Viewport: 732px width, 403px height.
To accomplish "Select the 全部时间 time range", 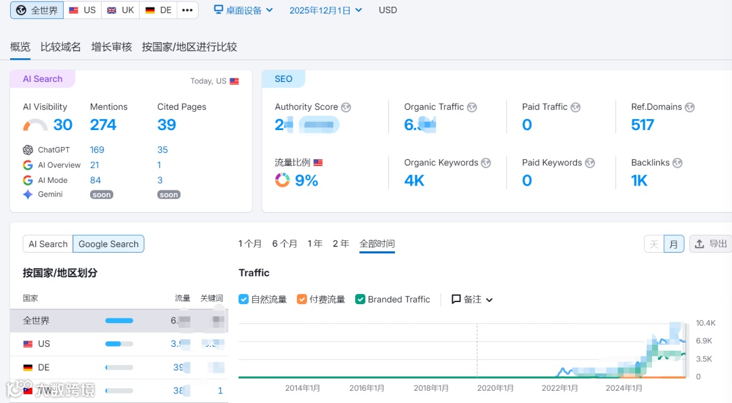I will (378, 244).
